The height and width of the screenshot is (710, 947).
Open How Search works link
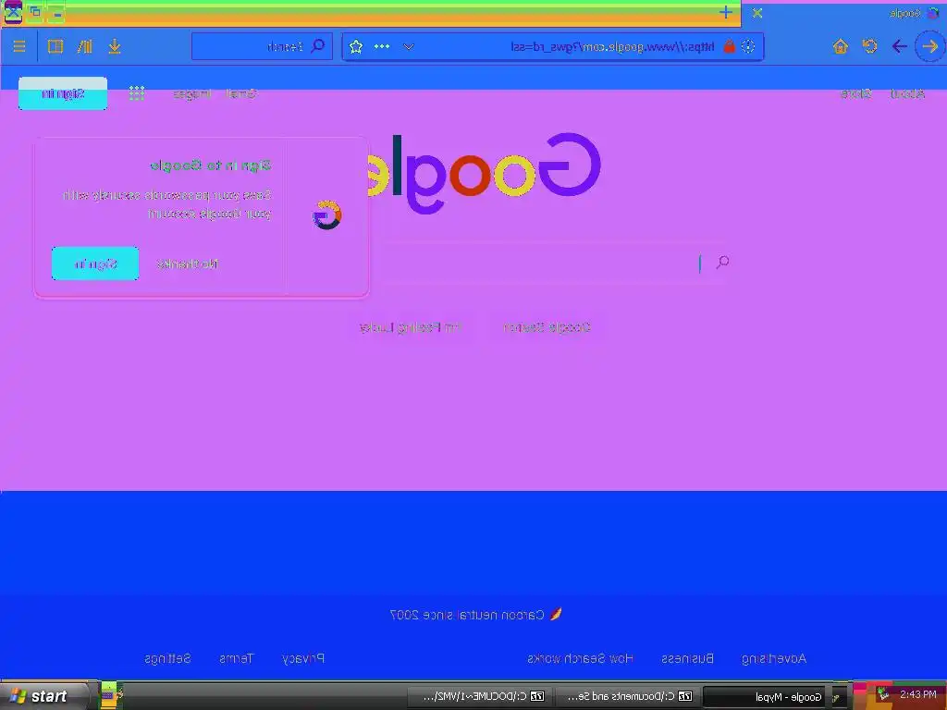click(x=580, y=658)
